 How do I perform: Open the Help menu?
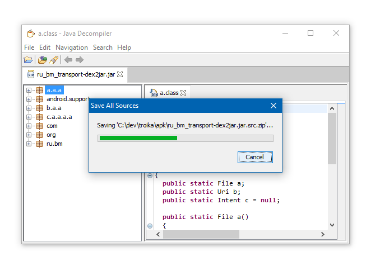click(x=124, y=47)
